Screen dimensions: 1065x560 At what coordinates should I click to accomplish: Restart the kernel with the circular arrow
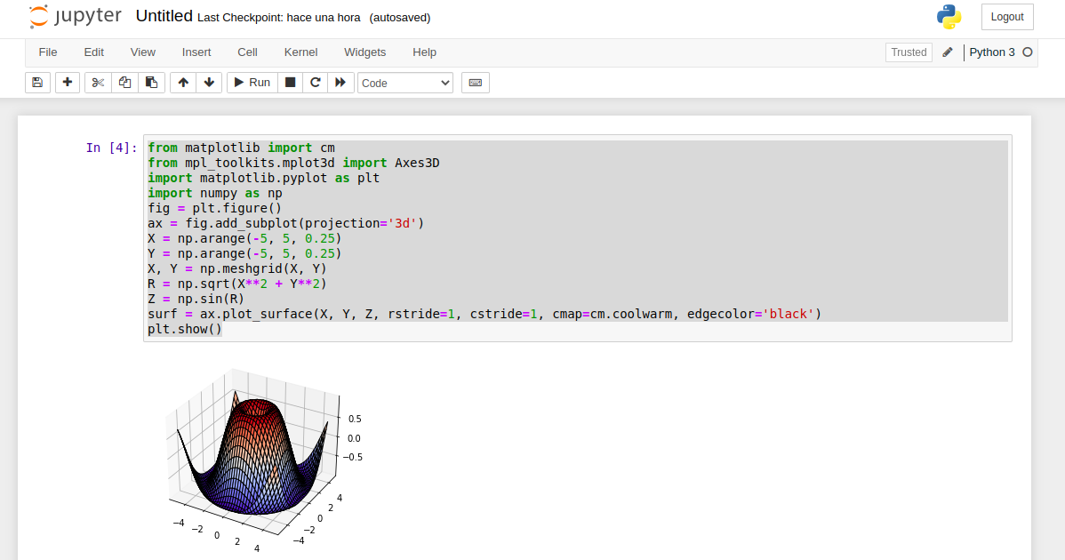tap(315, 83)
